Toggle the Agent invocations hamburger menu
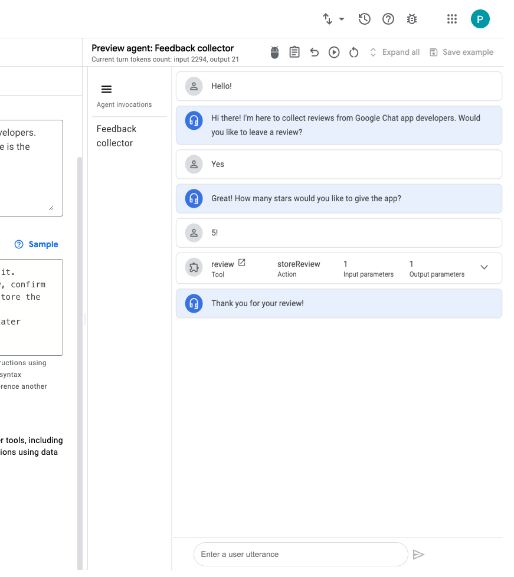 tap(107, 89)
